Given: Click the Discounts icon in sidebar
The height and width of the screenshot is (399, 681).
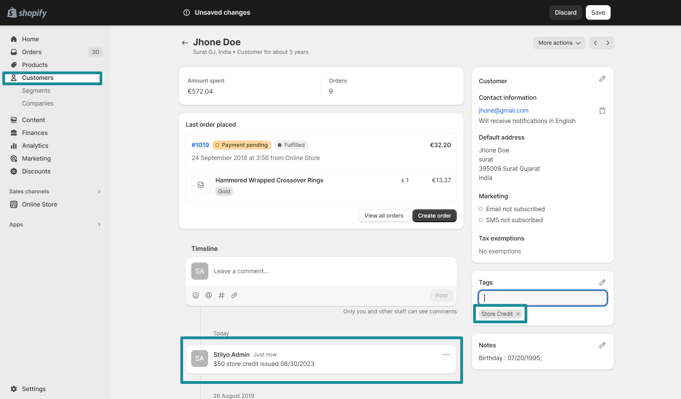Looking at the screenshot, I should [14, 171].
